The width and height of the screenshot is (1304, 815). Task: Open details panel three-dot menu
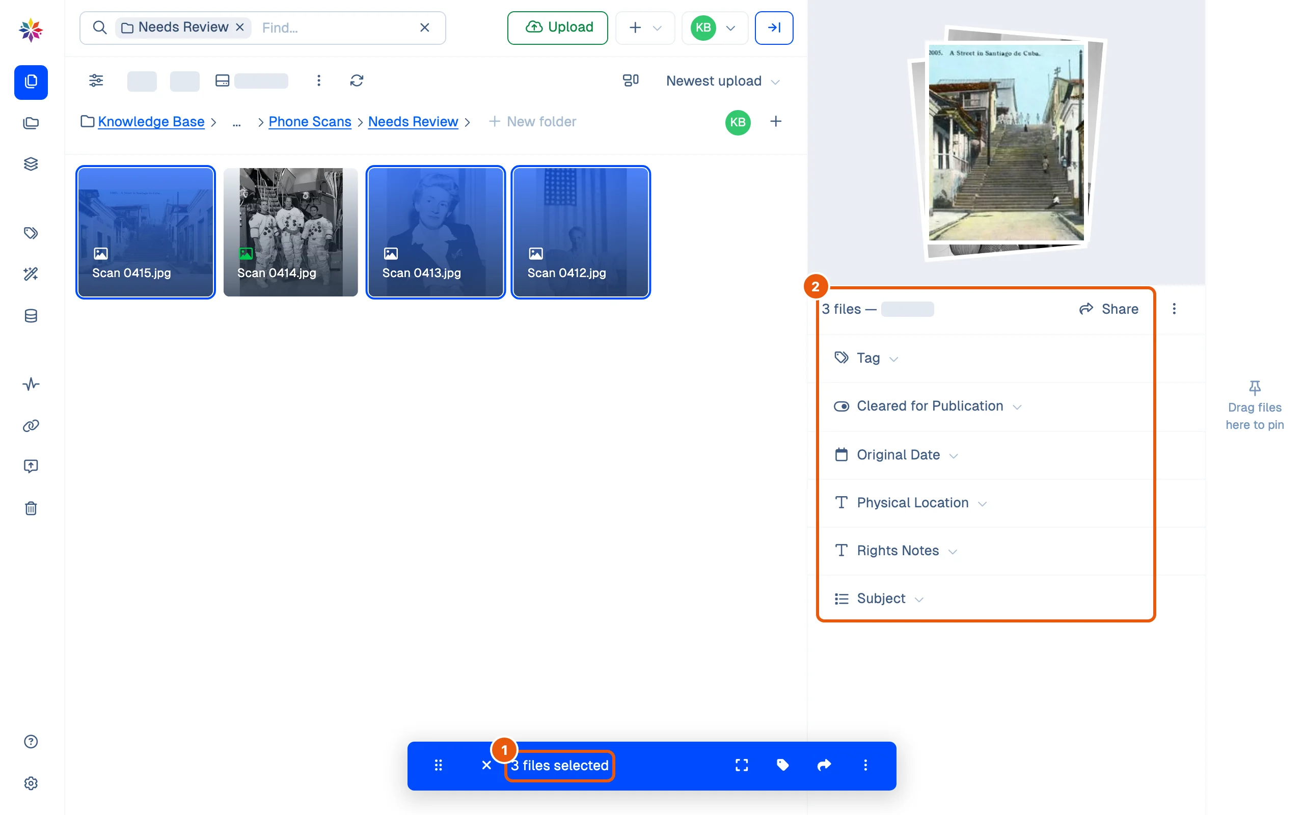1174,309
